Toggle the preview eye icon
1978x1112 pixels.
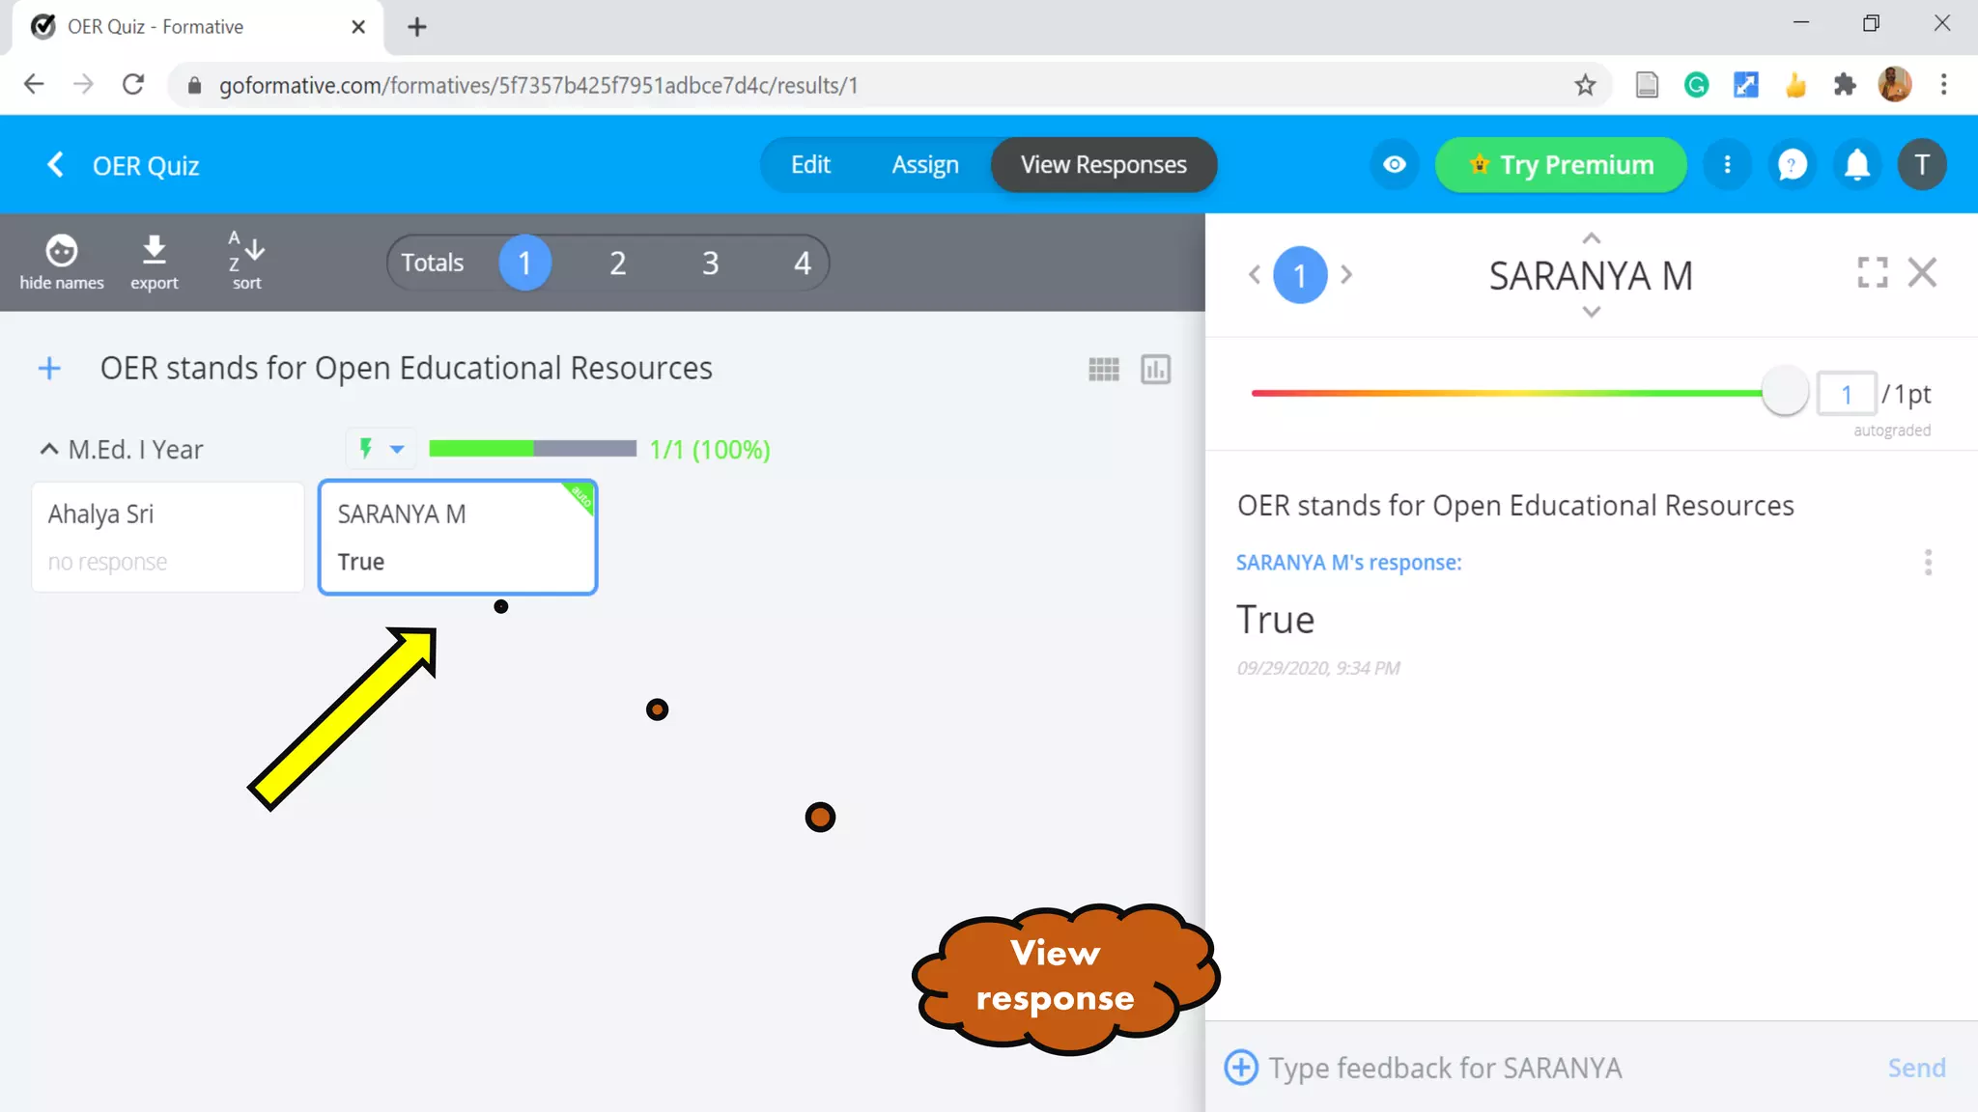click(1394, 165)
